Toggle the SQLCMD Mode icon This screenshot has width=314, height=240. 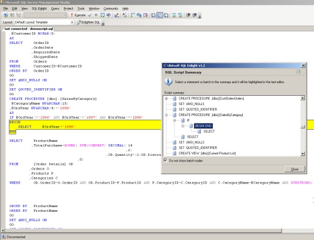(x=145, y=15)
